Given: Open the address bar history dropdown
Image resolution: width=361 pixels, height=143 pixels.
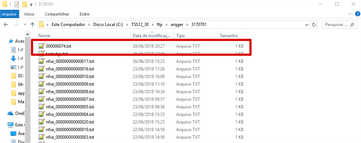Looking at the screenshot, I should (307, 25).
